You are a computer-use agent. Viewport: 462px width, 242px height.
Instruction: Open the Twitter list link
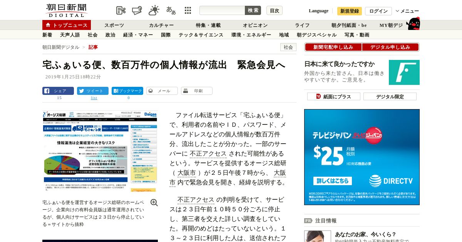pos(94,98)
